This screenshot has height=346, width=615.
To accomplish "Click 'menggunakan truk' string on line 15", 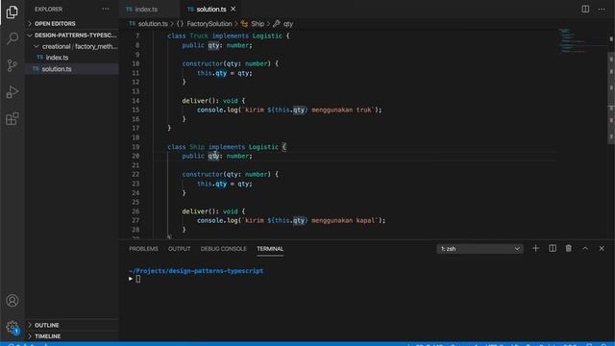I will click(341, 110).
